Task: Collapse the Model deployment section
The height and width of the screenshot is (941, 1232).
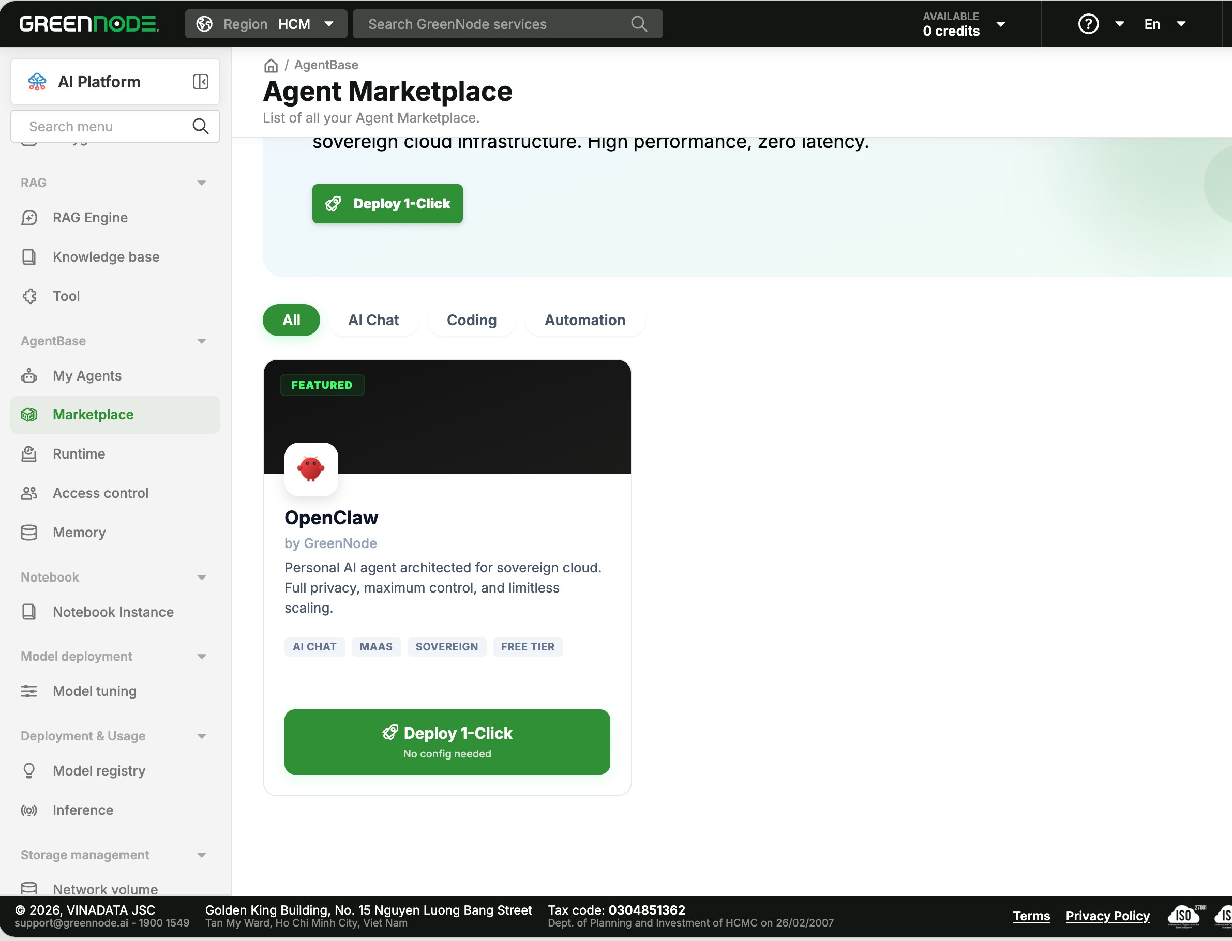Action: tap(202, 657)
